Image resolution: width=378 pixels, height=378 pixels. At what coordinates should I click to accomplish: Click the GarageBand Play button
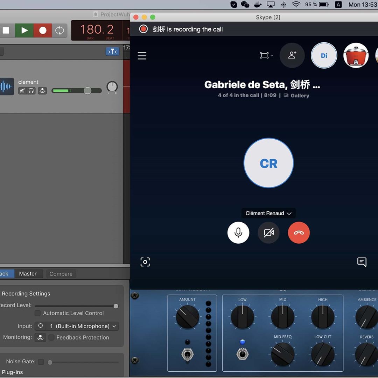click(x=24, y=30)
